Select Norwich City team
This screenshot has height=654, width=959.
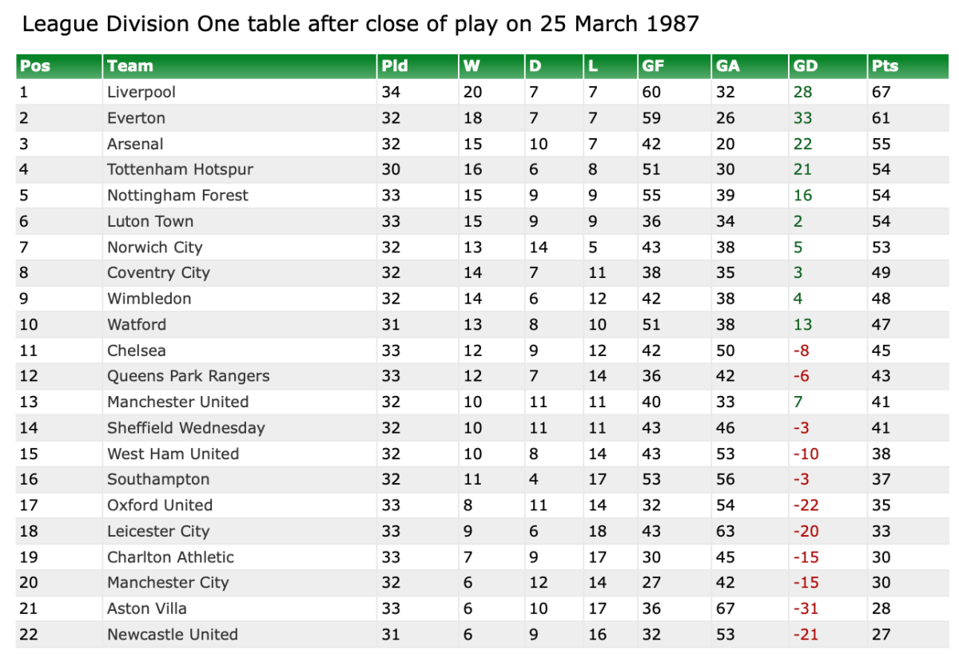click(155, 248)
